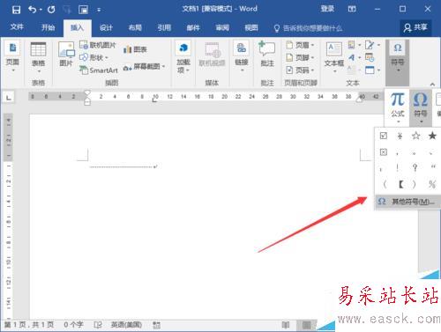Click the date and time icon

click(370, 57)
